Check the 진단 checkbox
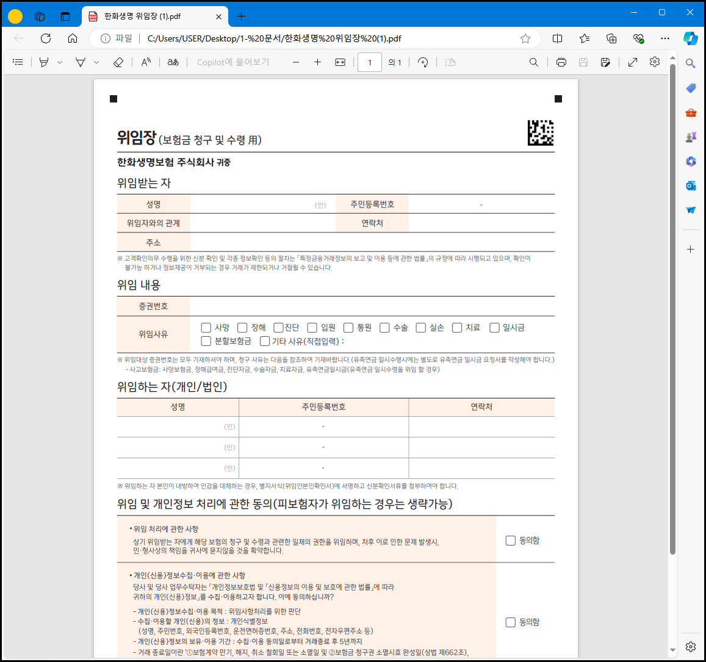 coord(279,328)
